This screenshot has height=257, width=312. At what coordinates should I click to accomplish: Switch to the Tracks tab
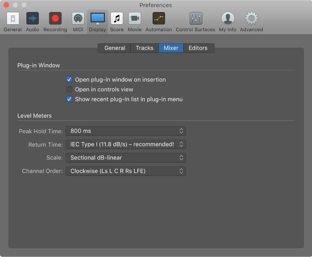point(144,48)
